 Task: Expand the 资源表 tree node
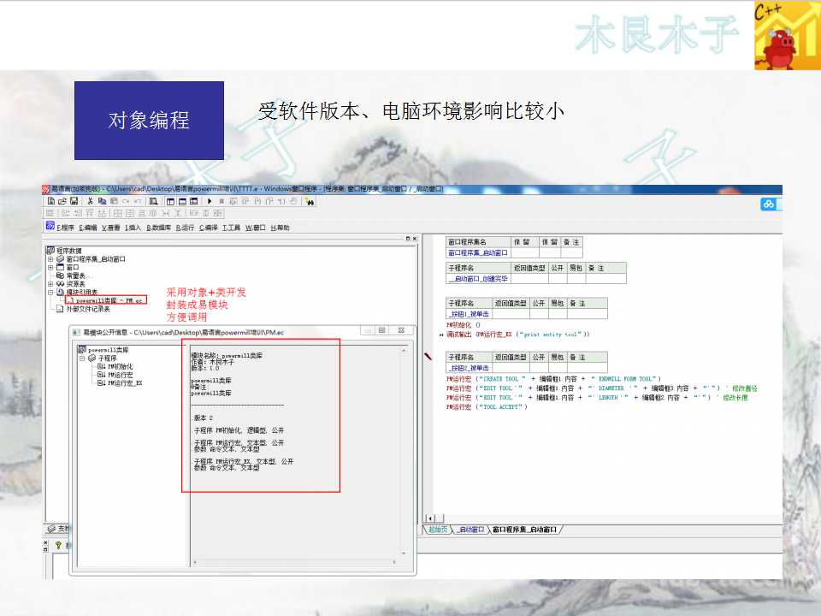pyautogui.click(x=50, y=284)
